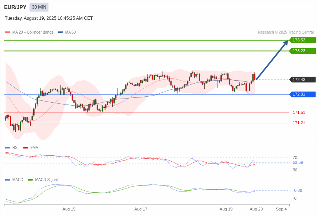Click the 172.43 current price tag
The width and height of the screenshot is (317, 215).
(x=303, y=80)
